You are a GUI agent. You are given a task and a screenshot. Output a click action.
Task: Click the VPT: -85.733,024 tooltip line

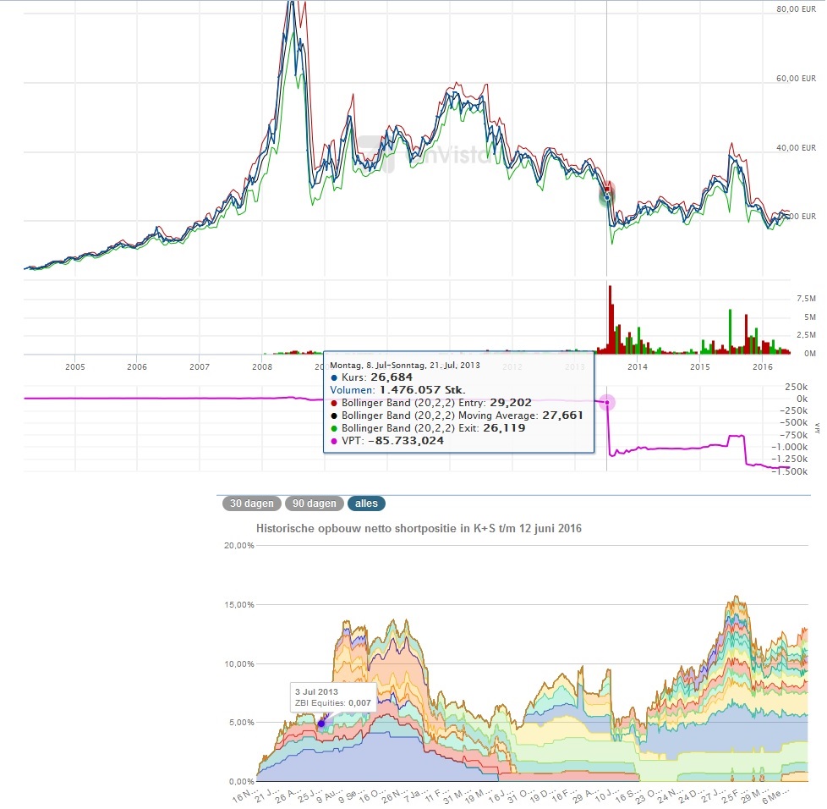click(x=387, y=441)
